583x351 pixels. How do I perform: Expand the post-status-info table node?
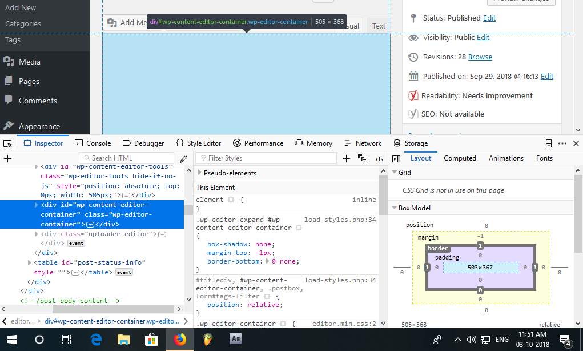tap(30, 262)
